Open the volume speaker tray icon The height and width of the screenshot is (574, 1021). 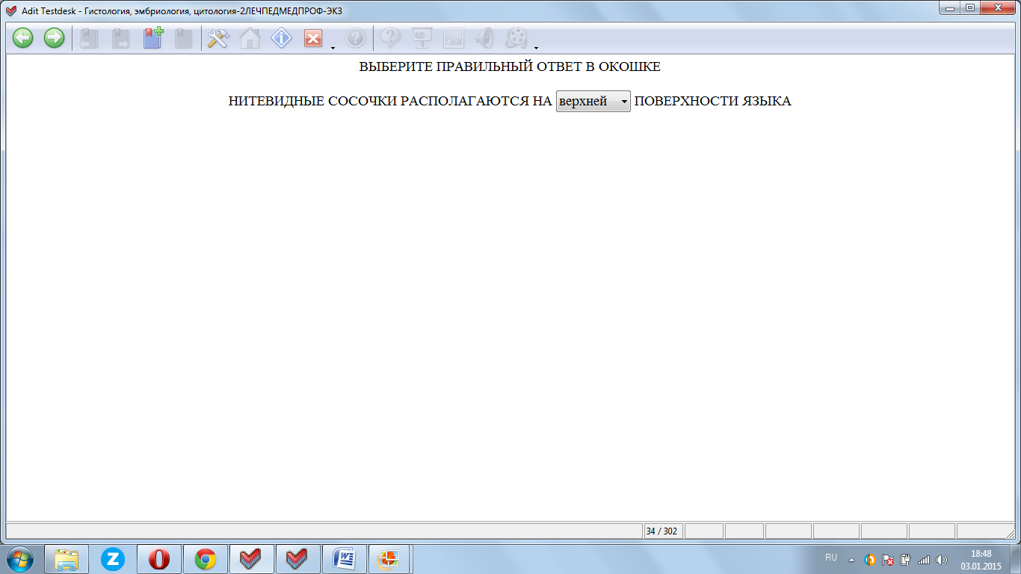[942, 559]
